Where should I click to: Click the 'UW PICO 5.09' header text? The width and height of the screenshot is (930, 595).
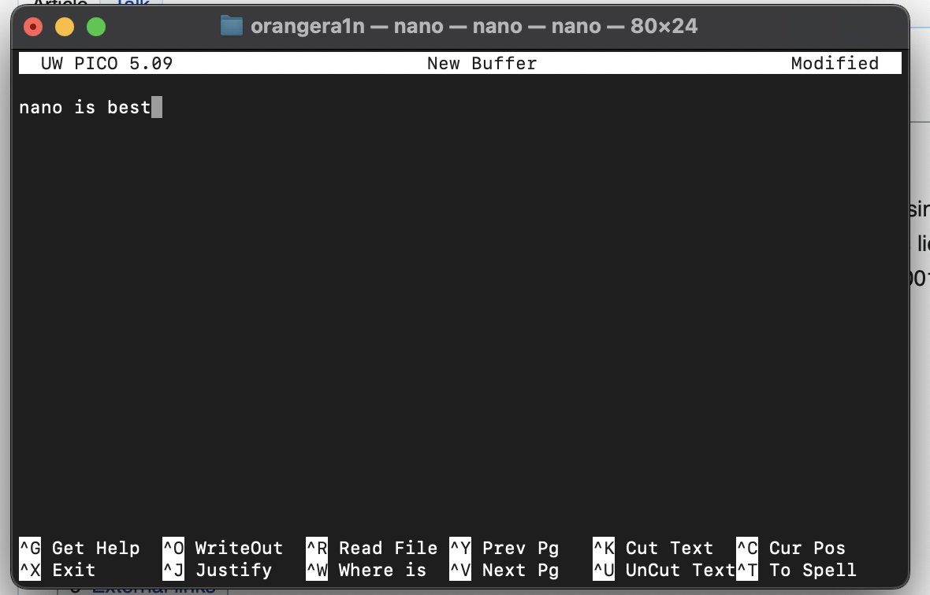coord(106,63)
